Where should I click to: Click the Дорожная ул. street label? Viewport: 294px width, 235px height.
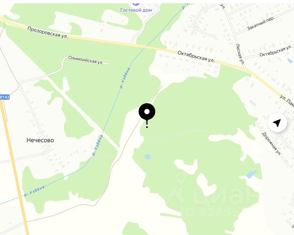coord(271,144)
